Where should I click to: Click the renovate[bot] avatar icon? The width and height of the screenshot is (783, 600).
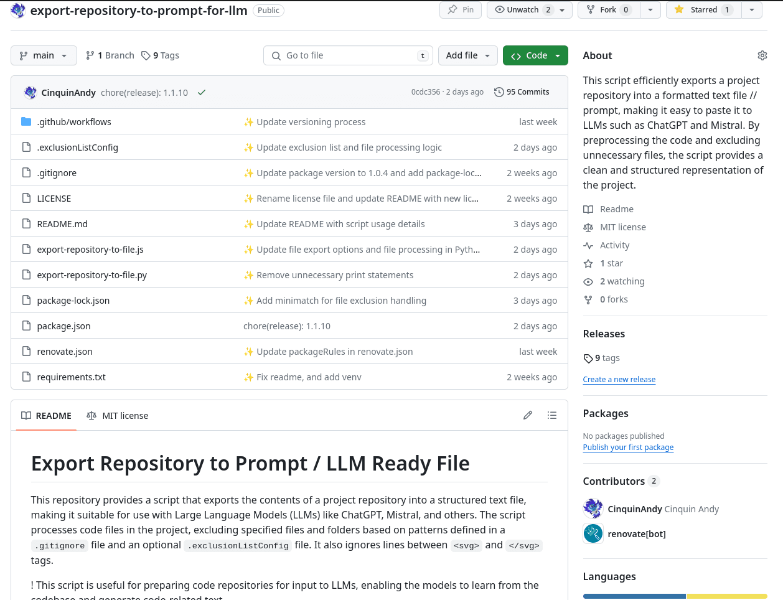593,533
